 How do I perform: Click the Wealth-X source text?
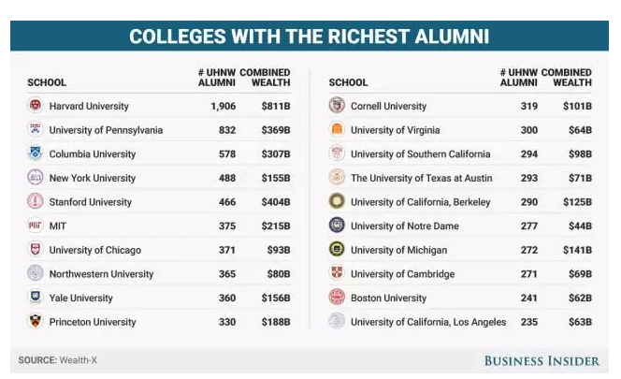(x=78, y=360)
